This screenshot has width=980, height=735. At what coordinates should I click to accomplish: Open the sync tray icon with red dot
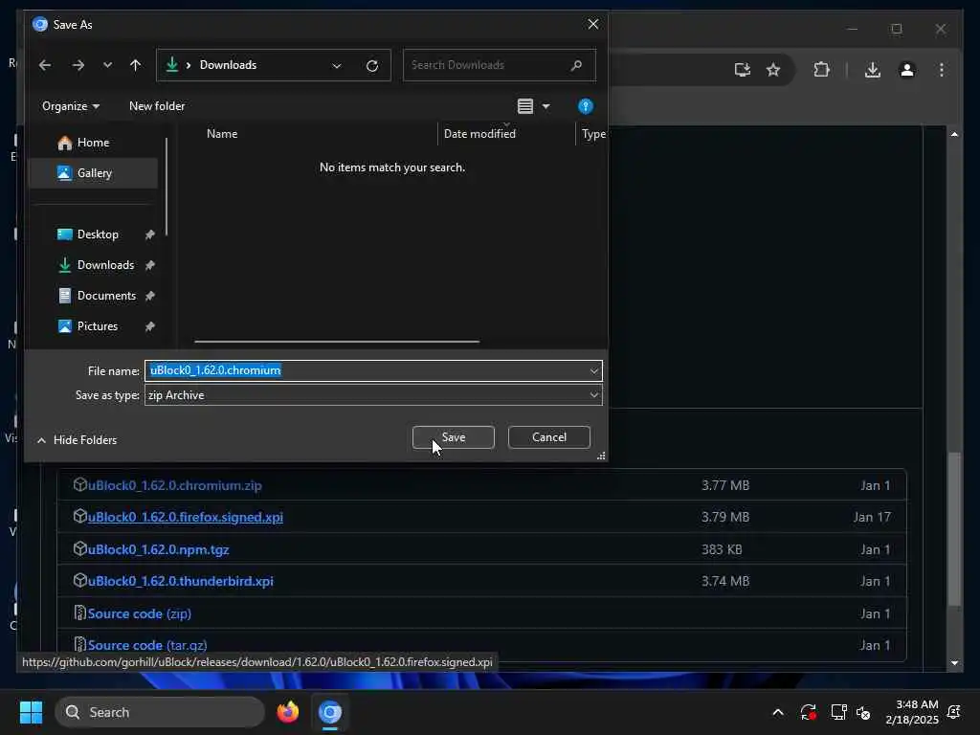coord(808,712)
